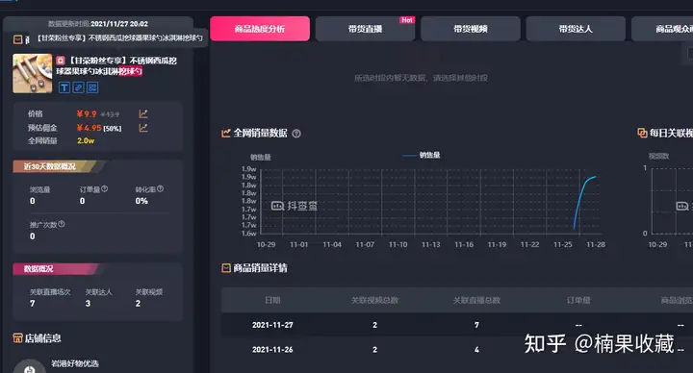The height and width of the screenshot is (373, 693).
Task: Click the 全网销量 value 2.0w
Action: (x=86, y=140)
